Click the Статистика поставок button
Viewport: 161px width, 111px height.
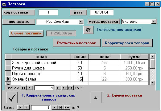point(76,43)
